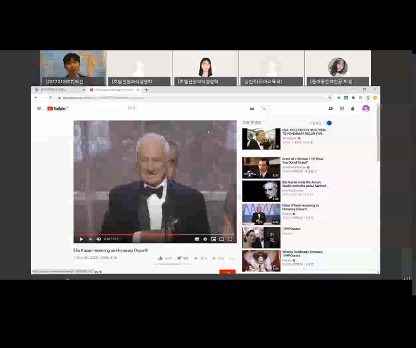Open more actions ellipsis under video
Viewport: 416px width, 348px height.
231,259
